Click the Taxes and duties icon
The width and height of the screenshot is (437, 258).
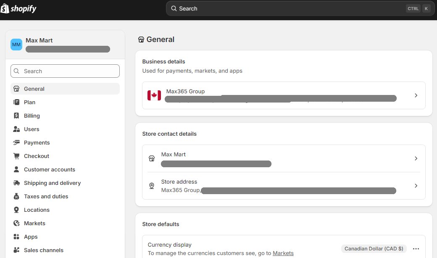[16, 196]
